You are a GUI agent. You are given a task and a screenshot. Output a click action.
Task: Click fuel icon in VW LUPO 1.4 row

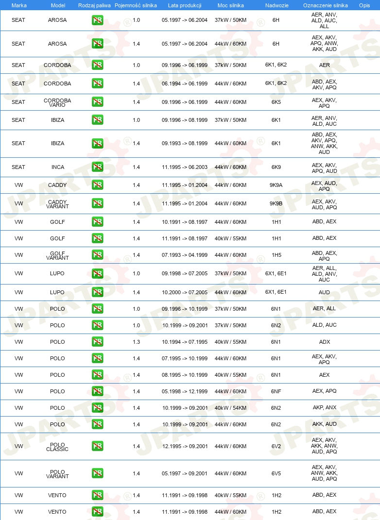[98, 292]
